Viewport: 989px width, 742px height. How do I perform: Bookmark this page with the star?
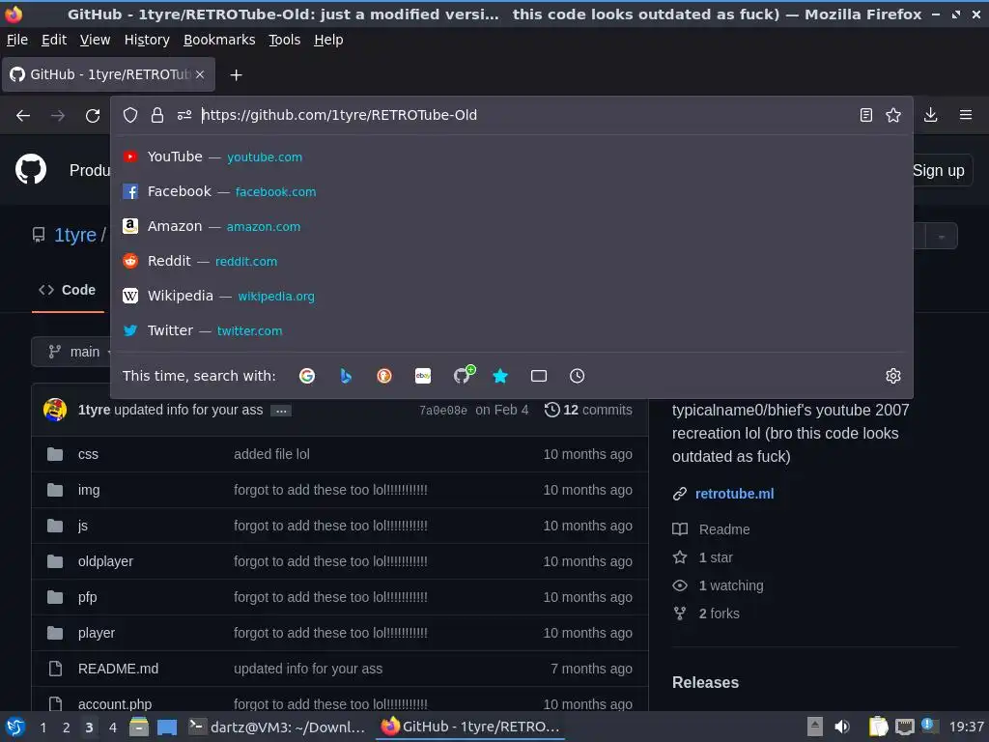tap(893, 115)
